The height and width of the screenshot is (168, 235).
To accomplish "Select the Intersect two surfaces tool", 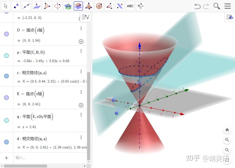I will pos(68,6).
